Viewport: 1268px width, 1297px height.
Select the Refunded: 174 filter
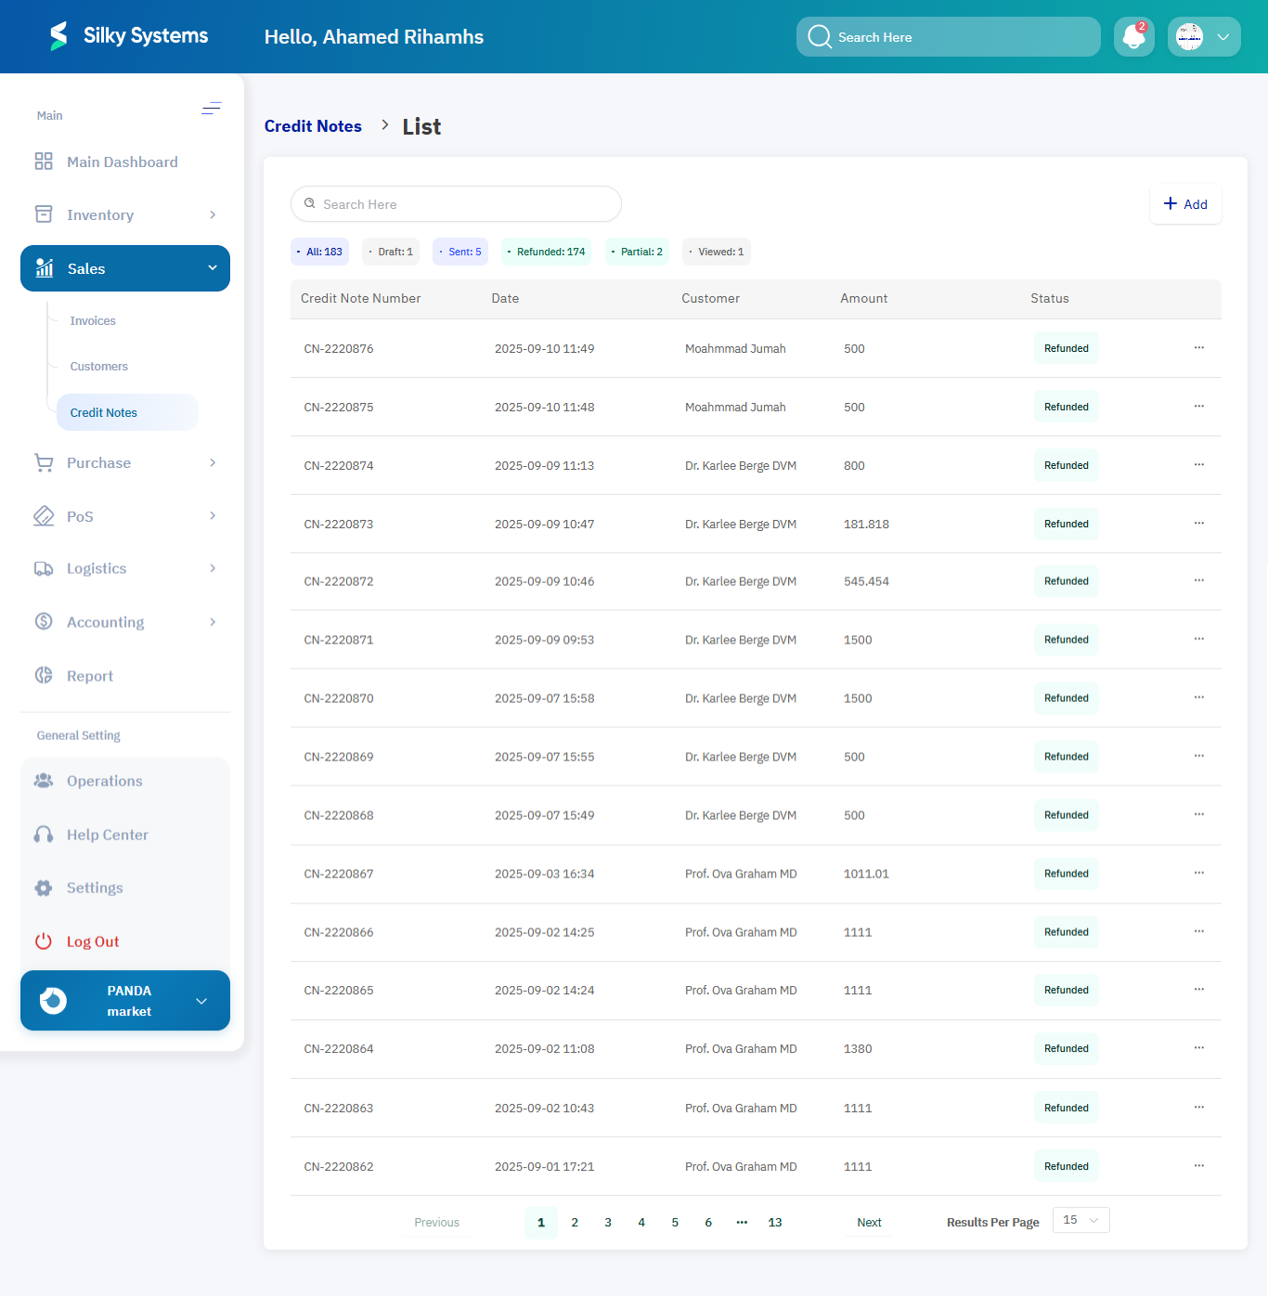click(x=546, y=251)
